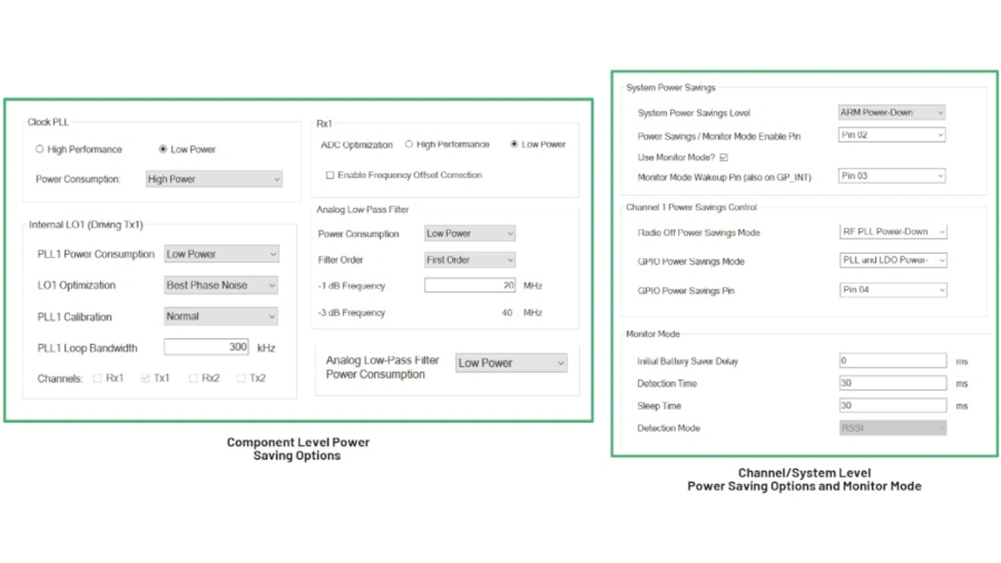Enable Frequency Offset Correction checkbox

[x=330, y=175]
